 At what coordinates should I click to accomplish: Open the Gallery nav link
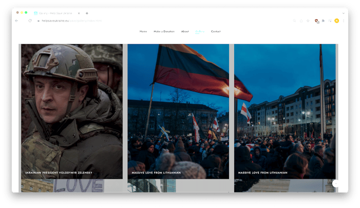coord(200,31)
